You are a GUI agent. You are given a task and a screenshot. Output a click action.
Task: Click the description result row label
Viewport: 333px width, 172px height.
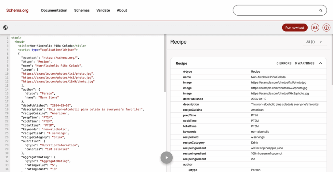(x=191, y=104)
